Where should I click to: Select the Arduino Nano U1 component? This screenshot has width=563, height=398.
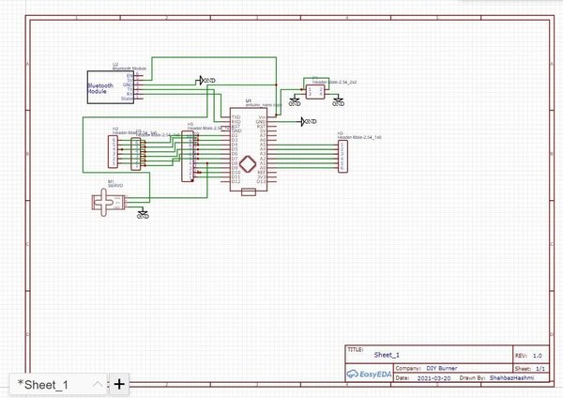pyautogui.click(x=249, y=149)
